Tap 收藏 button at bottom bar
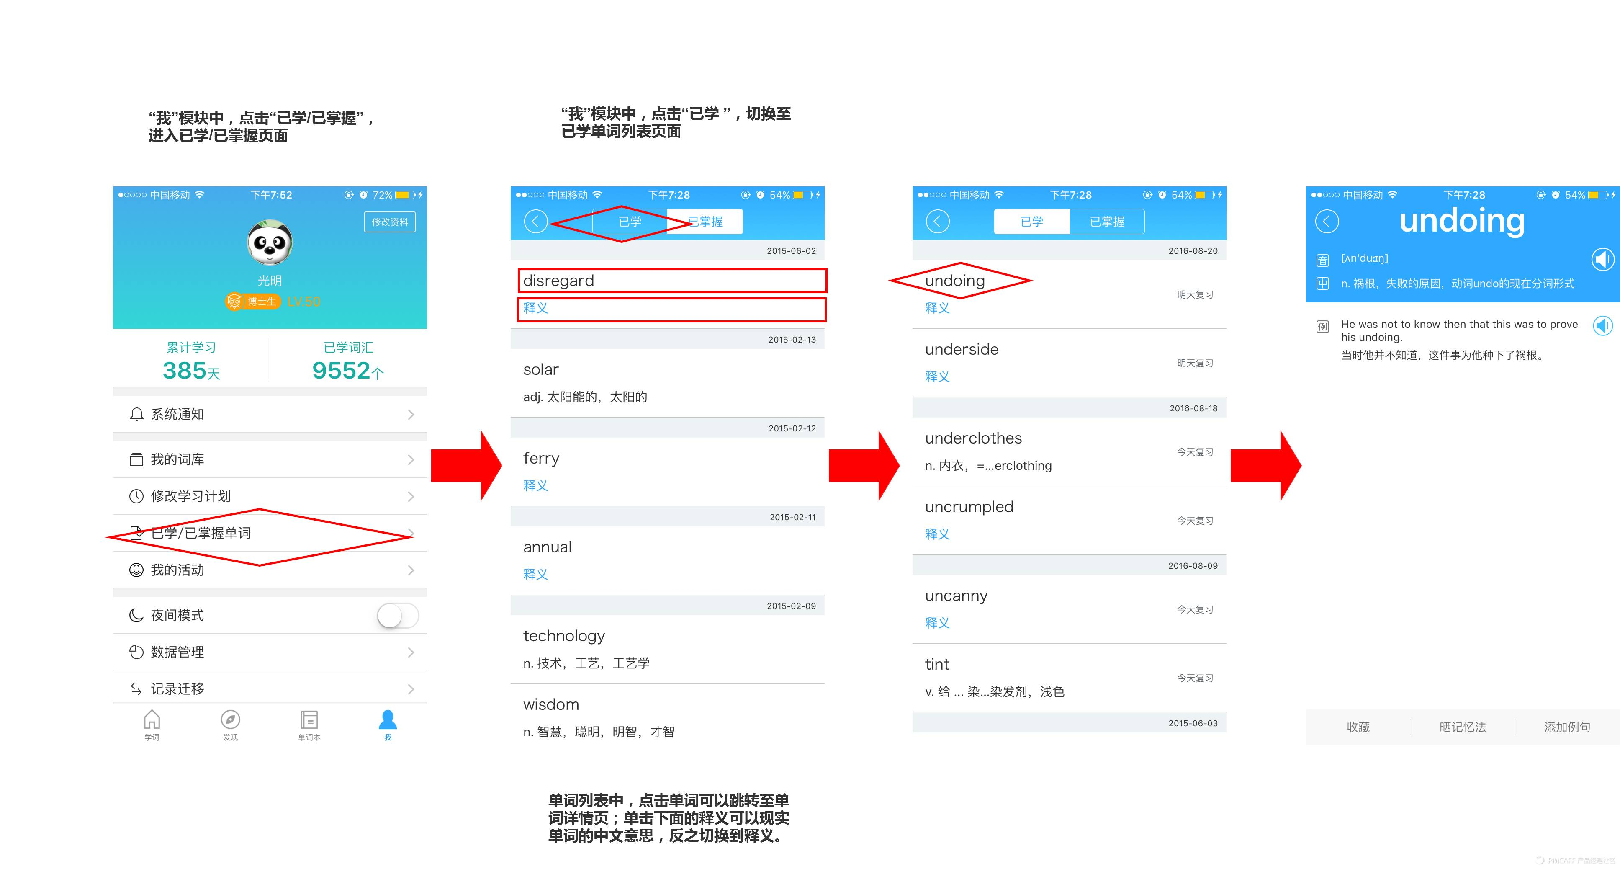1620x869 pixels. coord(1358,727)
